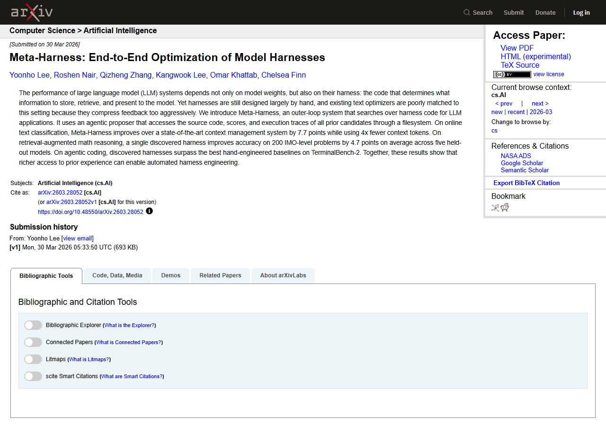Open arXiv:2603.28052 cite link
The width and height of the screenshot is (606, 426).
[60, 193]
